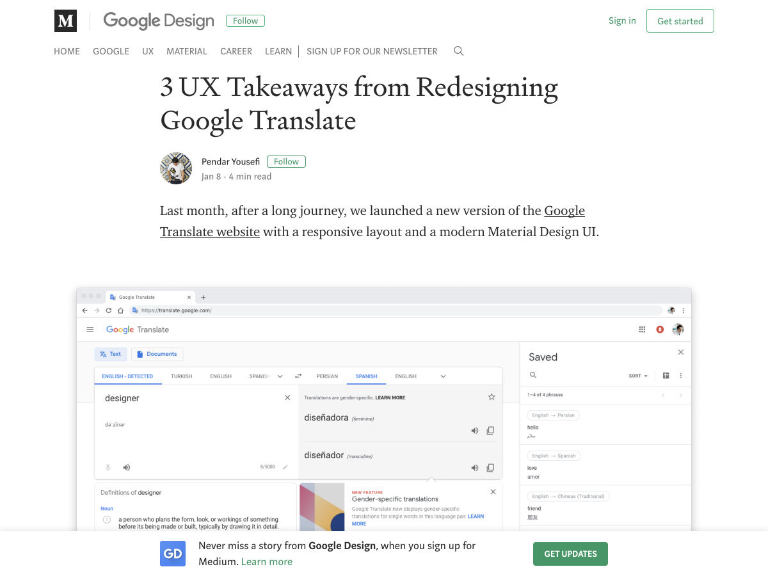Open the MATERIAL section
Screen dimensions: 768x576
187,51
